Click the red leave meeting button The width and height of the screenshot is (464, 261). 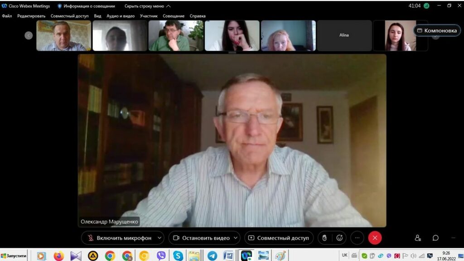tap(375, 238)
